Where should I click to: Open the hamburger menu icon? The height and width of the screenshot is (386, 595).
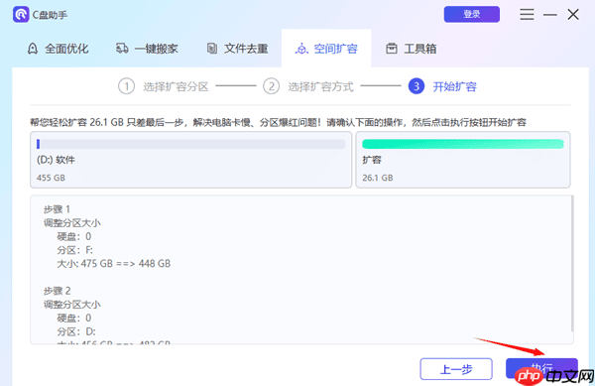point(527,15)
